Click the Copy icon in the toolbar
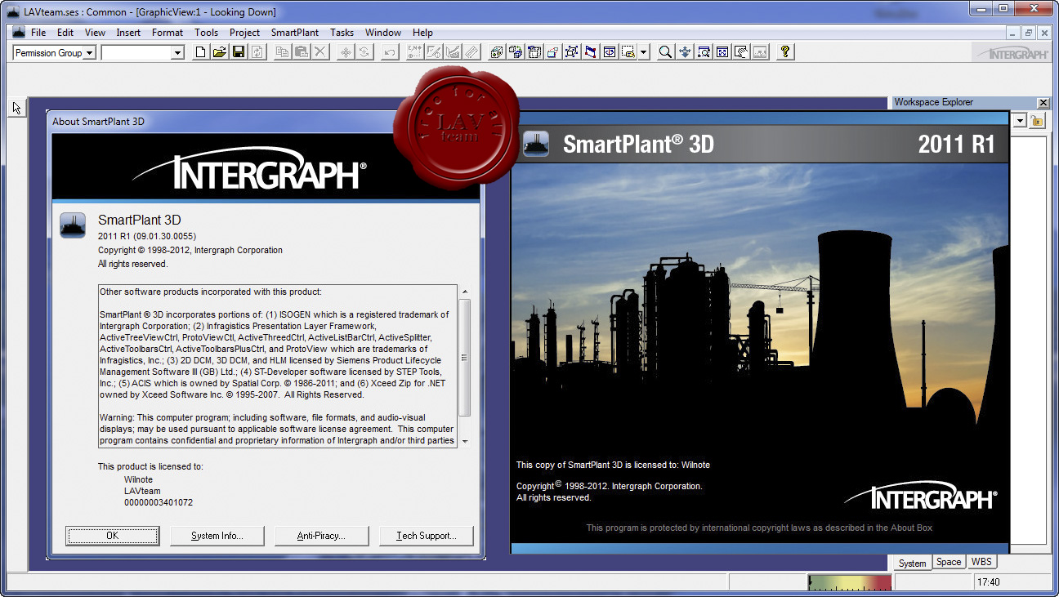 pos(283,52)
